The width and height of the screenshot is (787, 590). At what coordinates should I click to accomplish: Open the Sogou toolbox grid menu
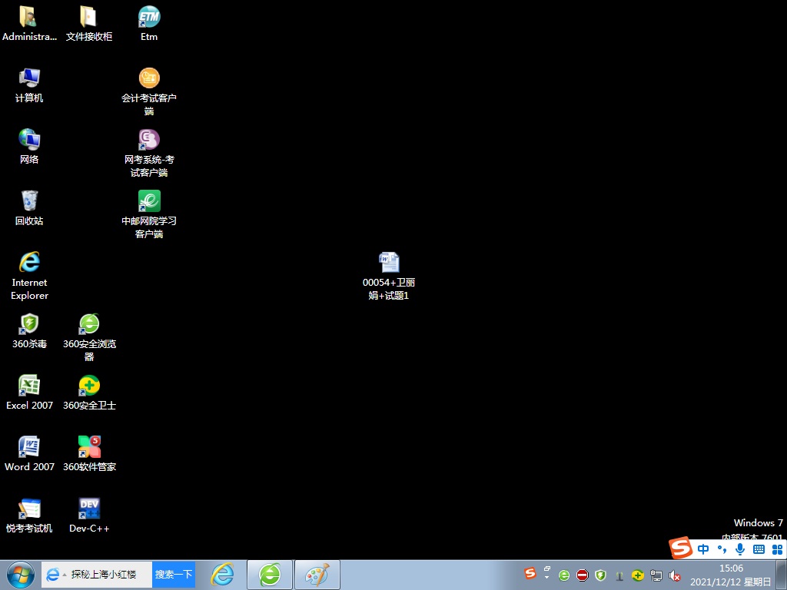click(x=777, y=549)
